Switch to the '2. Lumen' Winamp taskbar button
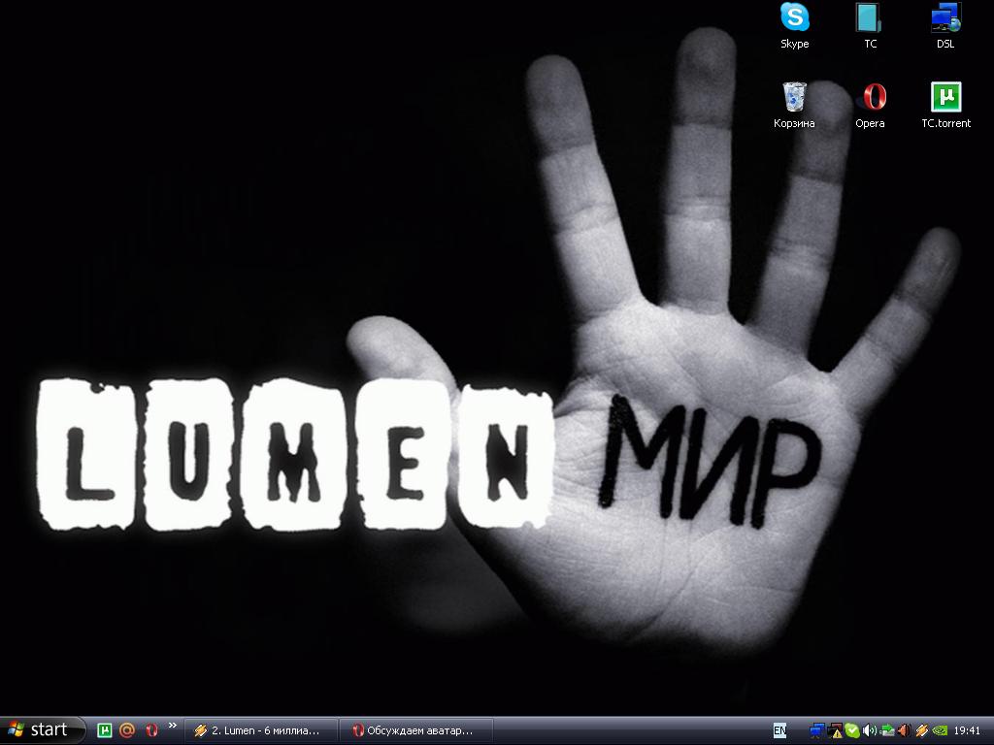This screenshot has height=745, width=994. tap(260, 730)
